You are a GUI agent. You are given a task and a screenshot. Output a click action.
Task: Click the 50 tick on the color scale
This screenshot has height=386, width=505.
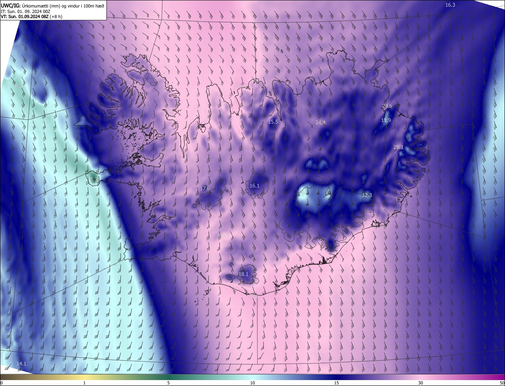[x=502, y=383]
